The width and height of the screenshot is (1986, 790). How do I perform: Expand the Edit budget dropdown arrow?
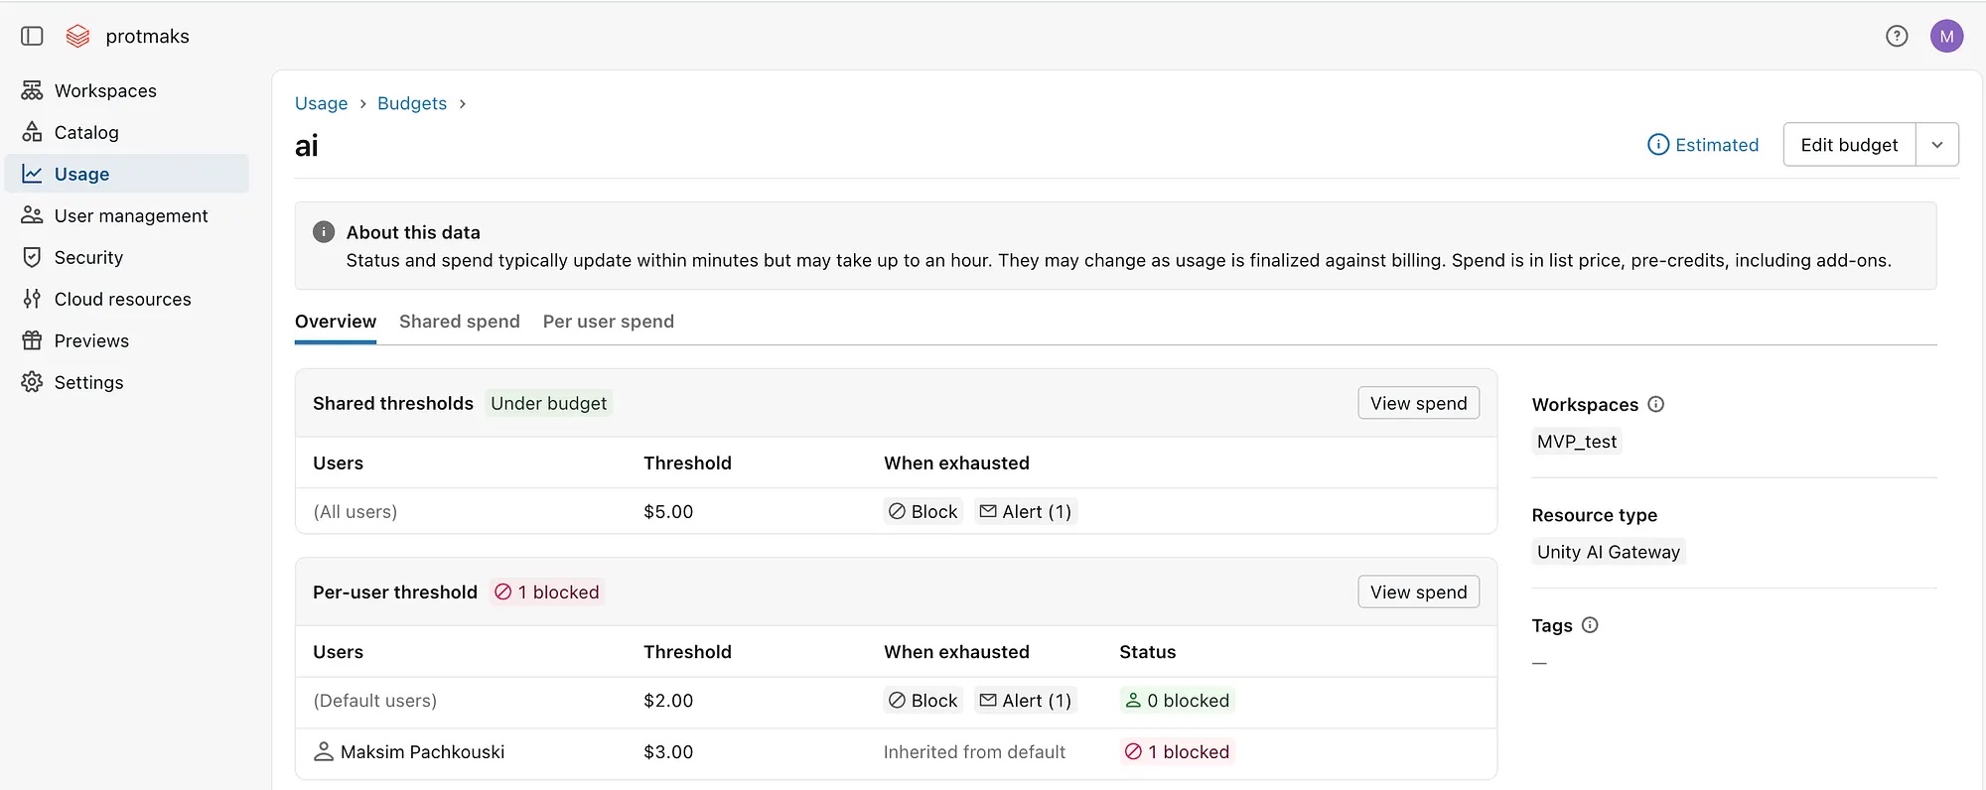(x=1936, y=145)
